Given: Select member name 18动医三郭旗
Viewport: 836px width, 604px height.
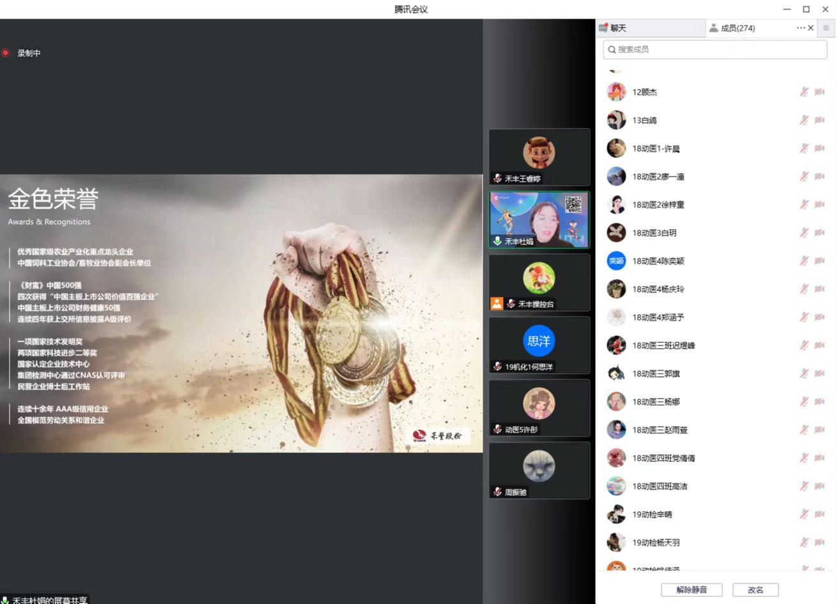Looking at the screenshot, I should coord(656,374).
